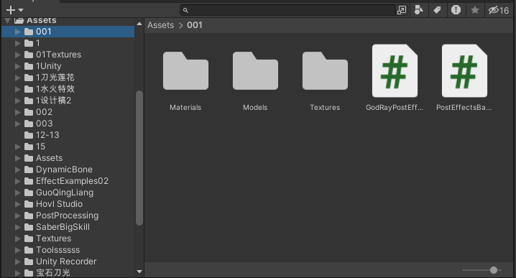The image size is (516, 278).
Task: Expand the 01Textures folder arrow
Action: [18, 55]
